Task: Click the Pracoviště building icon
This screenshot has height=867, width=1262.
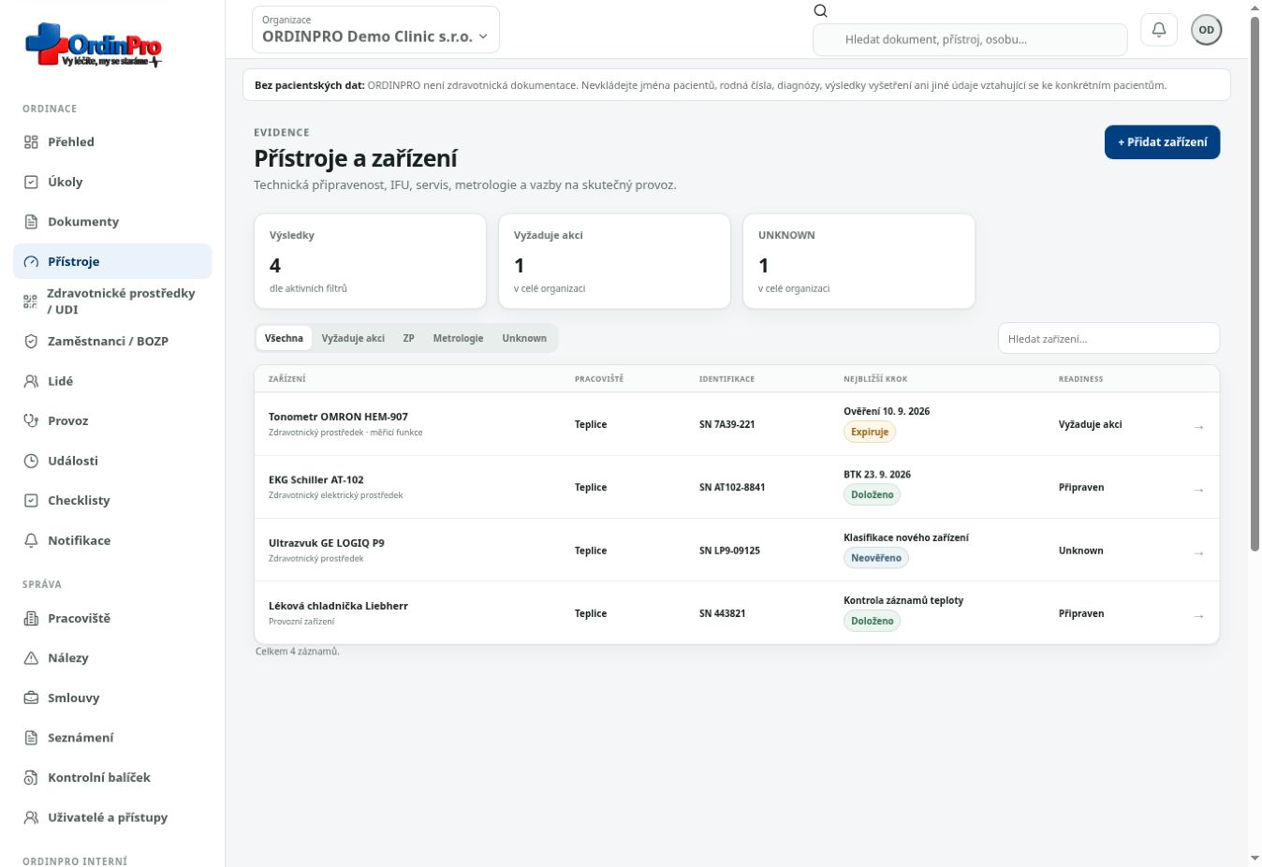Action: (31, 618)
